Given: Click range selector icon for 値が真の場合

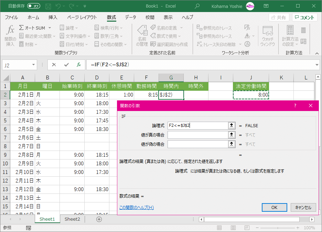Looking at the screenshot, I should coord(232,135).
